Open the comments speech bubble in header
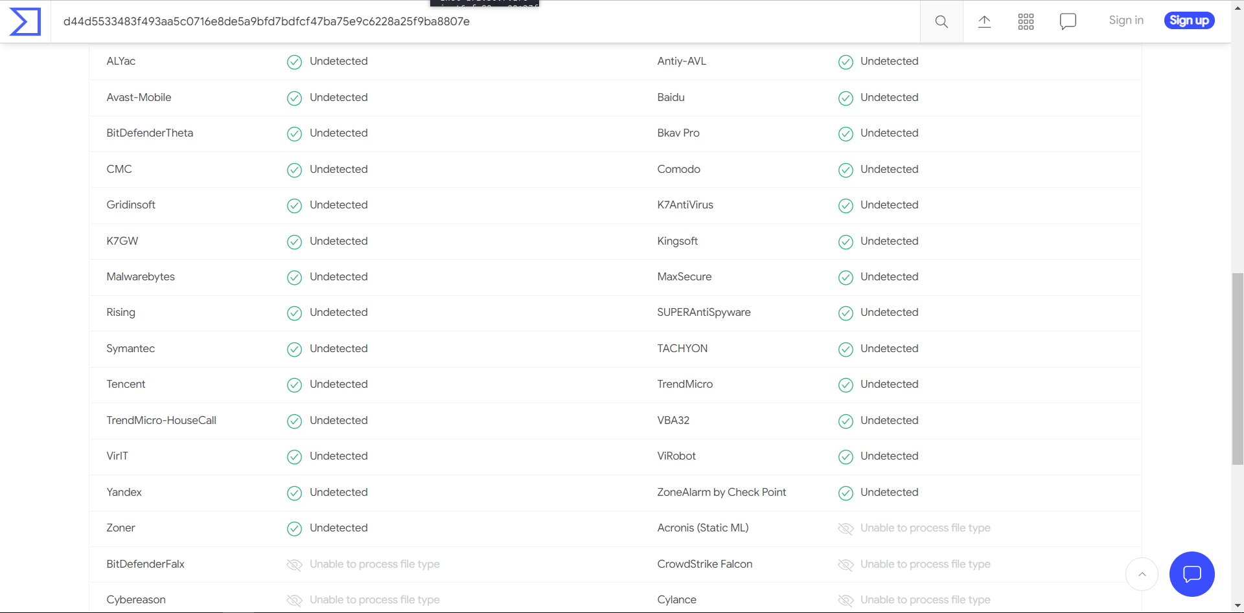The height and width of the screenshot is (613, 1244). tap(1068, 21)
